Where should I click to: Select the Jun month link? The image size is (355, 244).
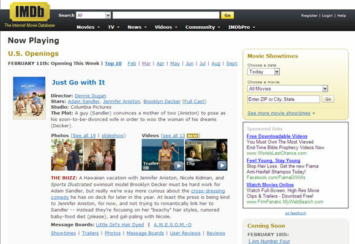click(190, 64)
